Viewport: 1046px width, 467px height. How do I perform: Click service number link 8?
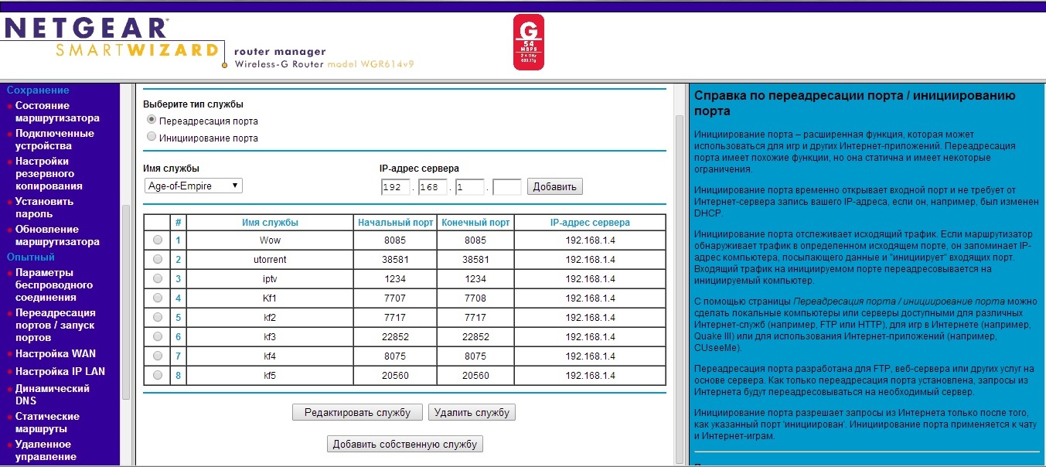(x=178, y=376)
